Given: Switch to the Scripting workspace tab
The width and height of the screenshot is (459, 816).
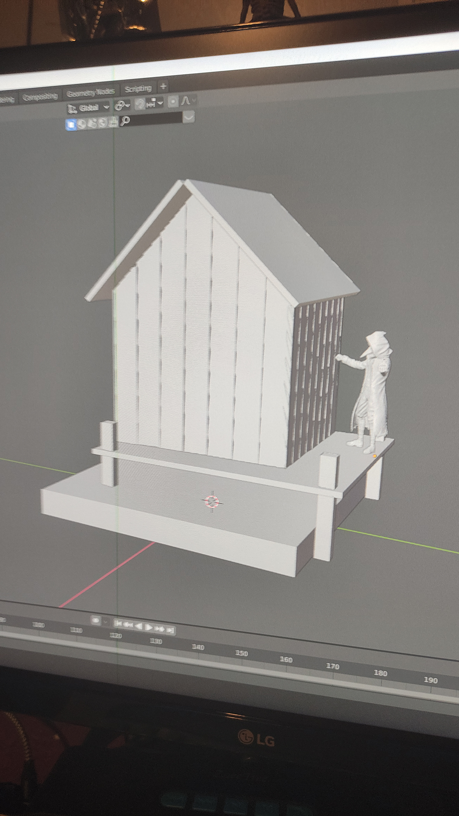Looking at the screenshot, I should point(138,89).
